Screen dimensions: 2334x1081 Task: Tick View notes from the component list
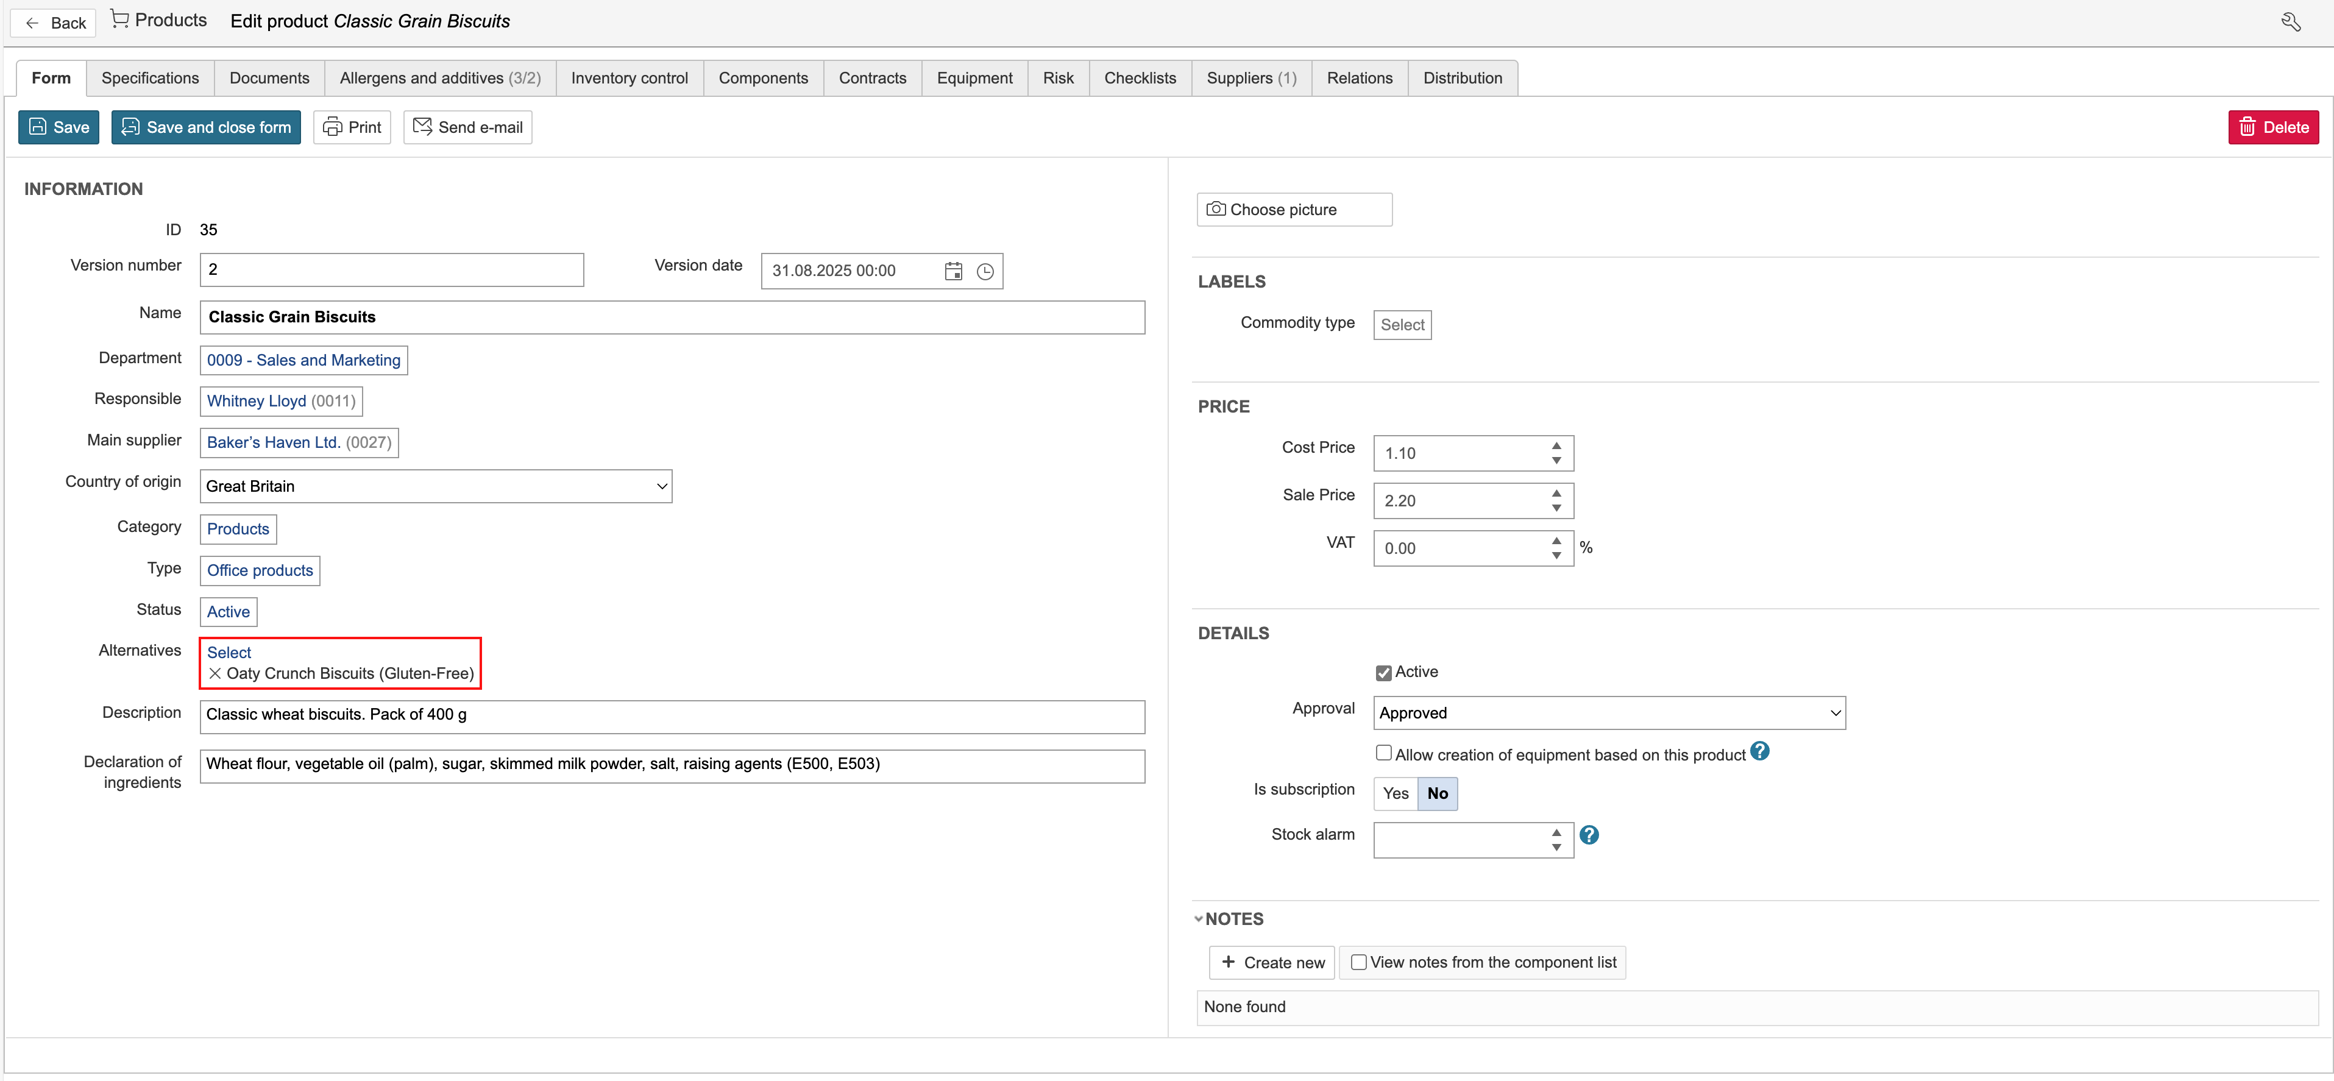(1358, 962)
